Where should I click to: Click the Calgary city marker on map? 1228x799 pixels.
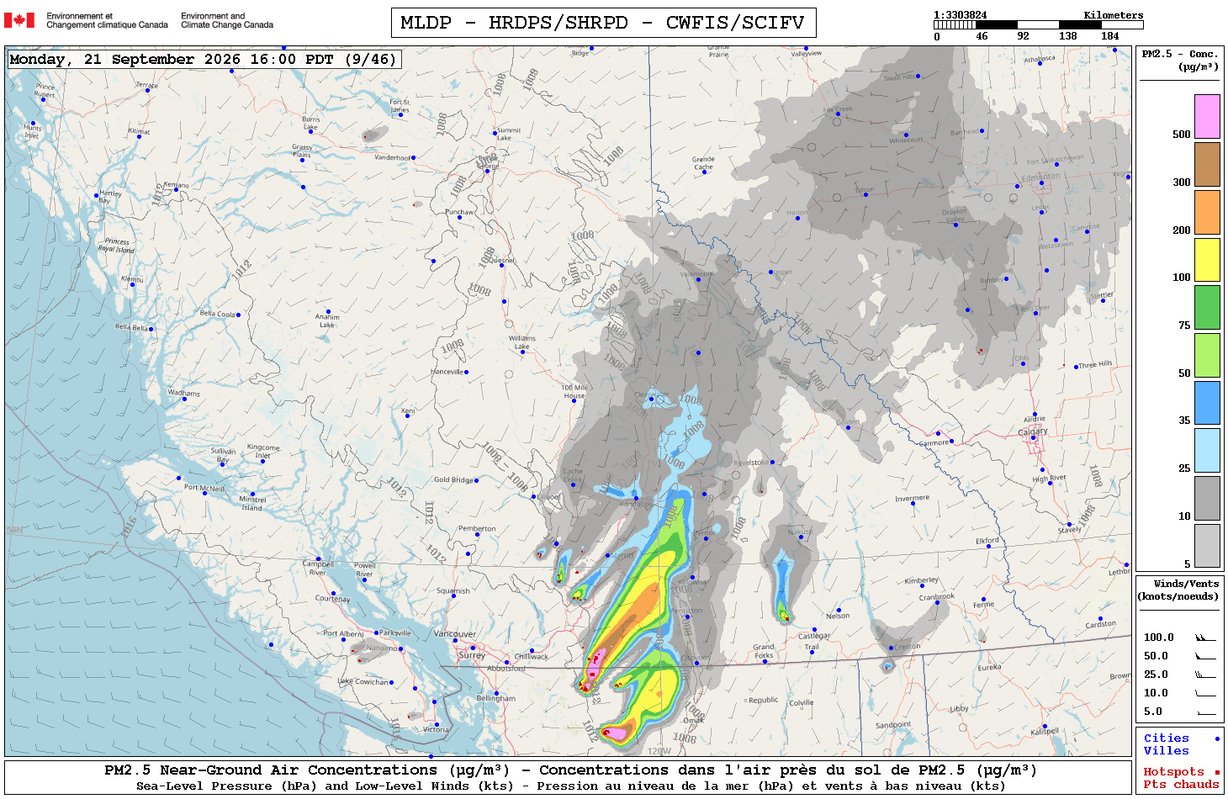[1035, 440]
